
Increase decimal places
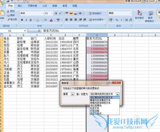[x=126, y=20]
